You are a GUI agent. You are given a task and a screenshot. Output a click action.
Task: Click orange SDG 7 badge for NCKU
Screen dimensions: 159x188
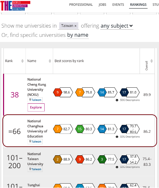coord(80,92)
